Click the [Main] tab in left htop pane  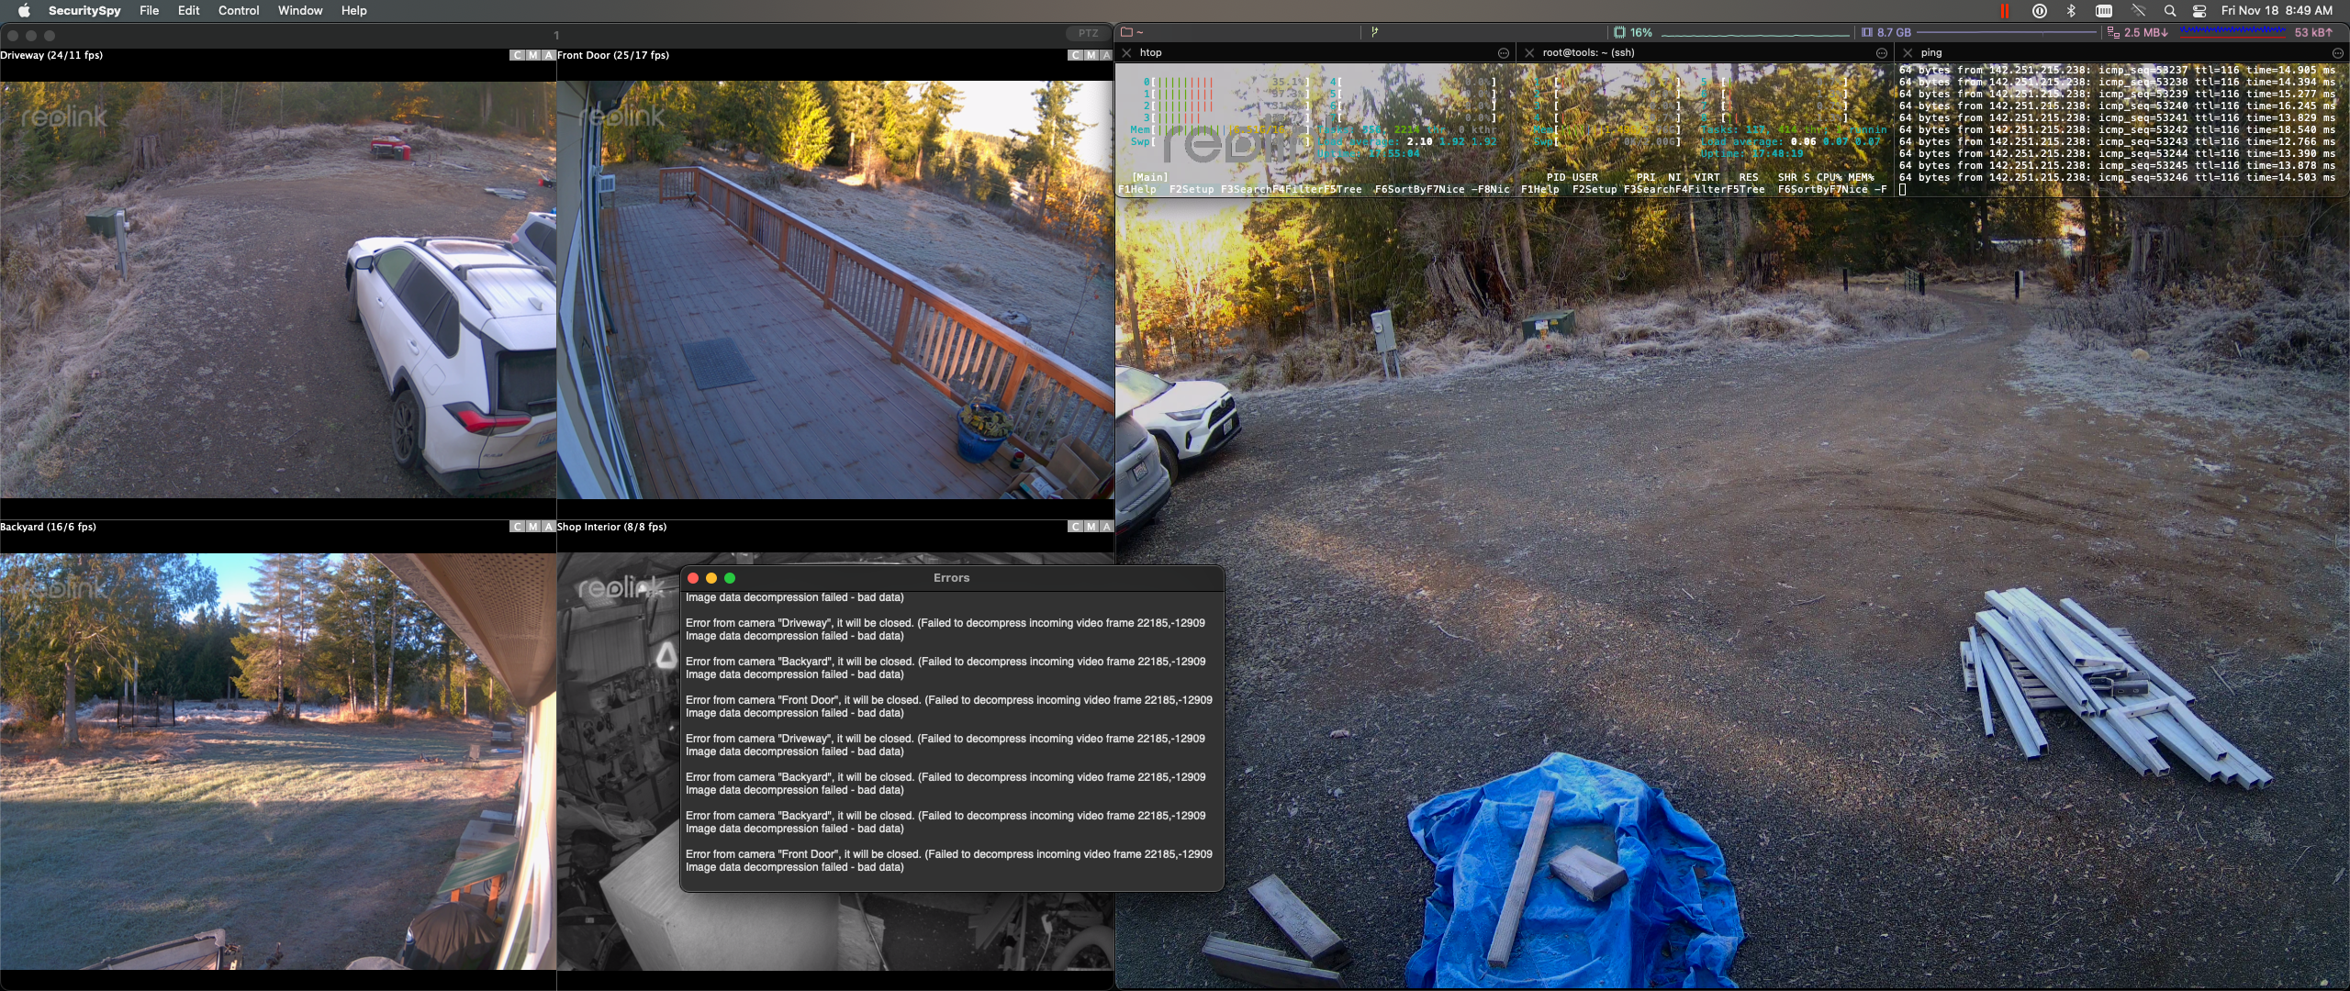[1150, 177]
